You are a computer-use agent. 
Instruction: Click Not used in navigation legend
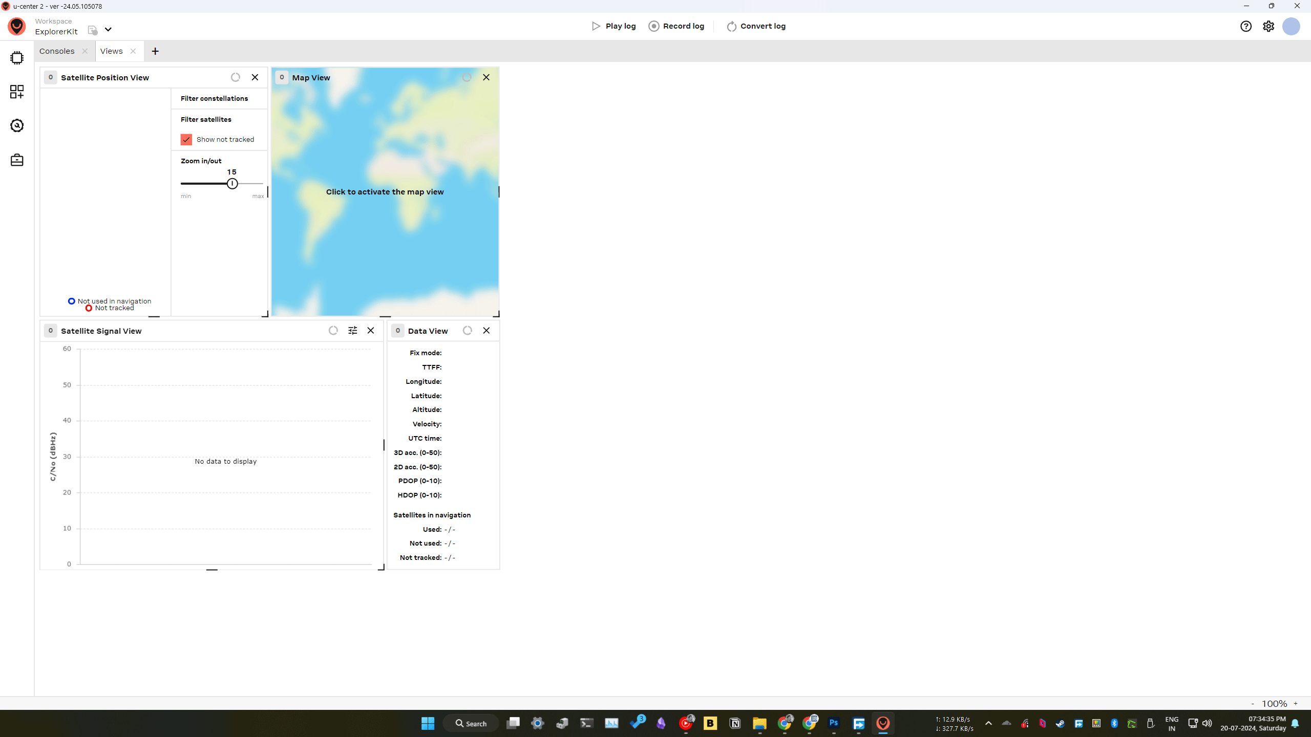coord(110,301)
